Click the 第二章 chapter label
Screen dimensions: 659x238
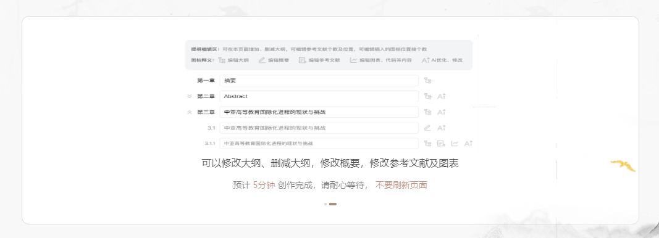point(206,96)
